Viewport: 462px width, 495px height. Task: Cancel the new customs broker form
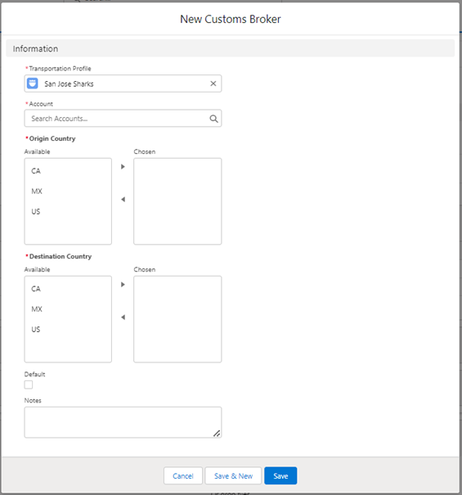coord(183,475)
